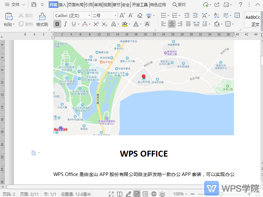
Task: Increase font size with the A+ icon
Action: (122, 15)
